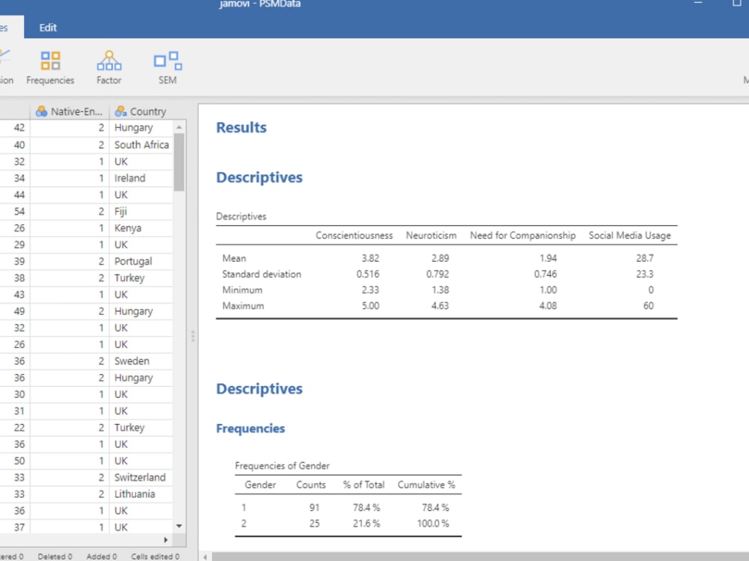The width and height of the screenshot is (749, 561).
Task: Open the Frequencies analysis menu
Action: pyautogui.click(x=50, y=68)
